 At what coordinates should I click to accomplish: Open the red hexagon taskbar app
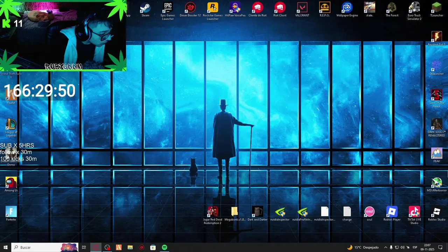(x=141, y=247)
